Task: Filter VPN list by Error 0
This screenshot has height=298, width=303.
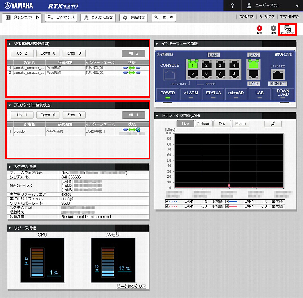Action: (74, 53)
